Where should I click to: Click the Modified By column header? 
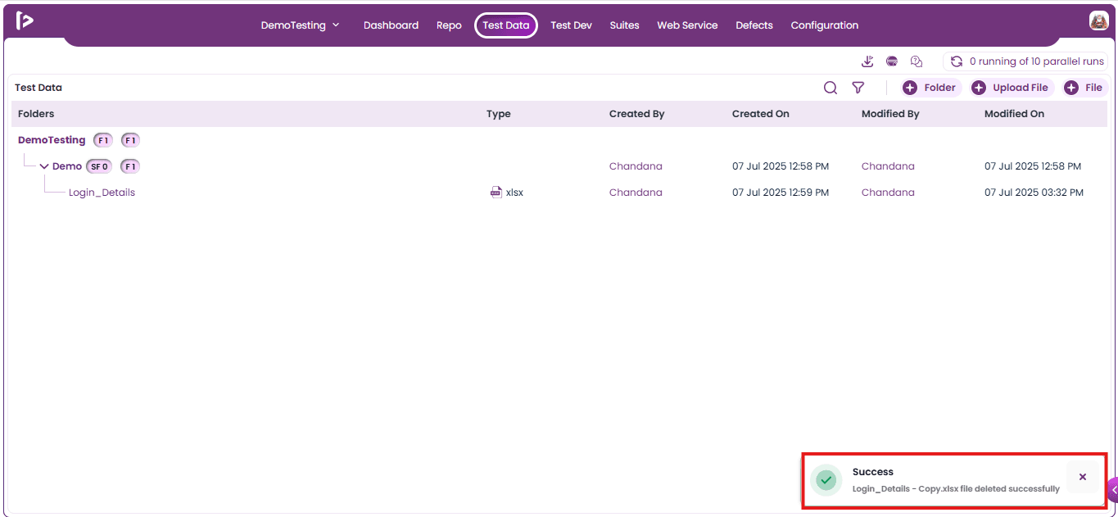click(x=890, y=114)
